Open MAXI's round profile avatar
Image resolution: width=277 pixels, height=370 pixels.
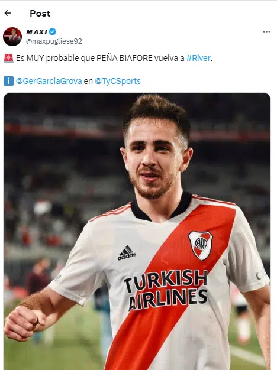point(12,36)
